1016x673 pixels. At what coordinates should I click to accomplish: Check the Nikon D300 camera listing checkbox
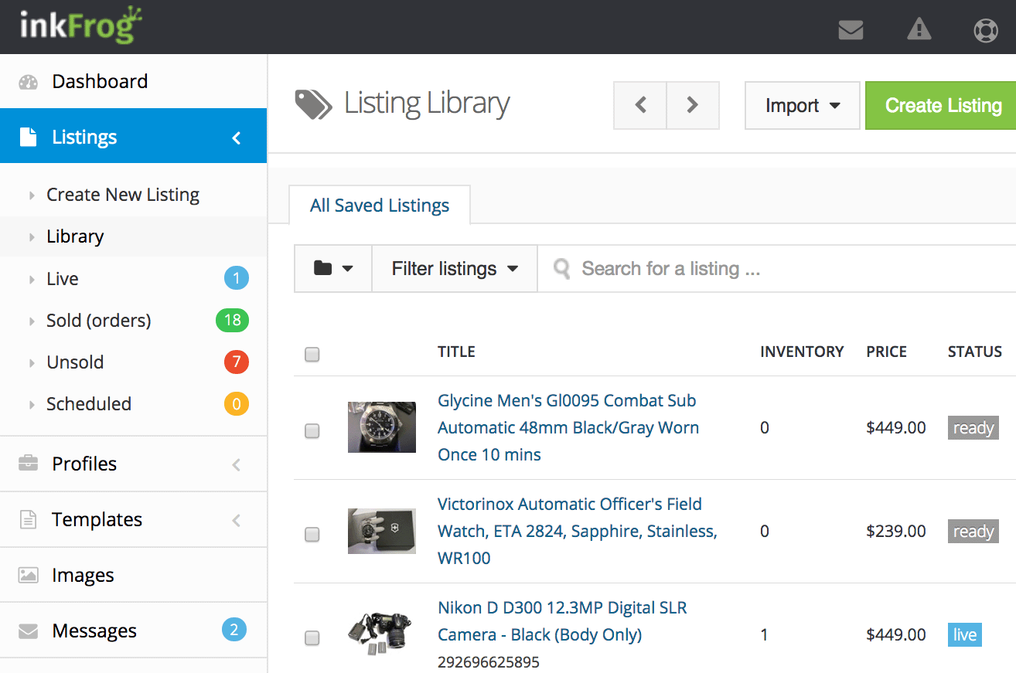tap(312, 638)
